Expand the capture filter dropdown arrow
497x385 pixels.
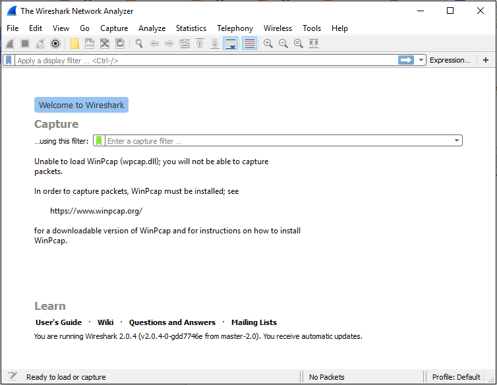tap(457, 140)
